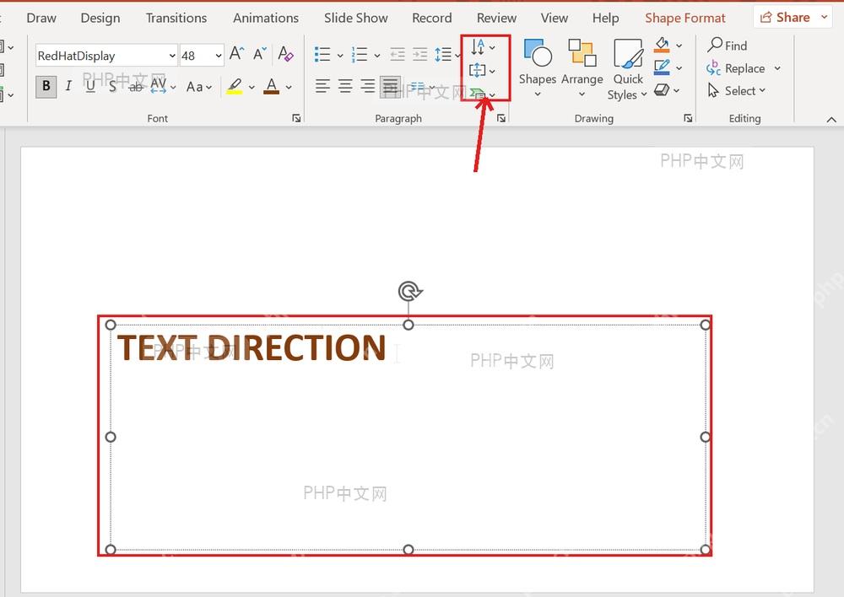
Task: Clear all formatting with the eraser-A icon
Action: click(x=285, y=53)
